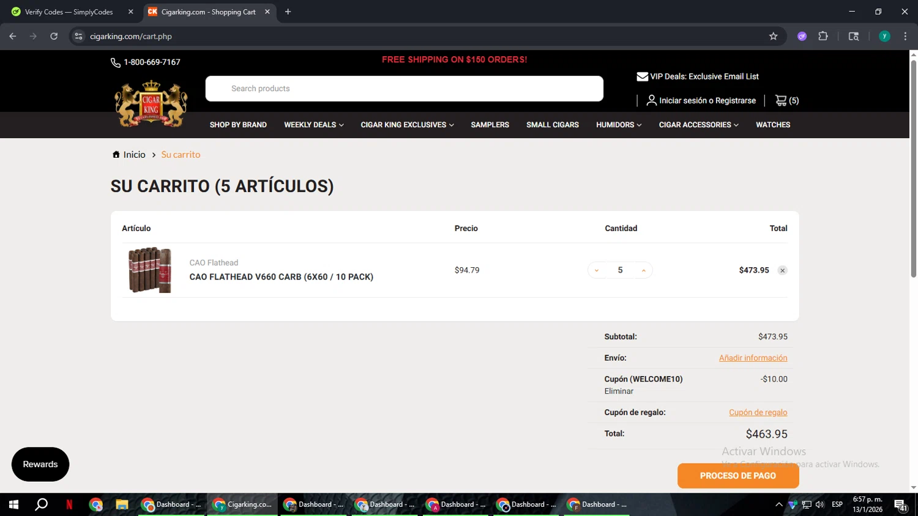
Task: Open a new browser tab
Action: 288,12
